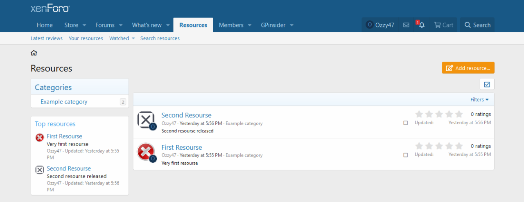Tick the First Resourse selection checkbox
Viewport: 524px width, 202px height.
point(406,155)
